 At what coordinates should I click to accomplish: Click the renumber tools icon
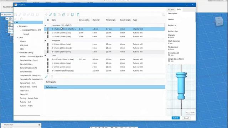pos(72,15)
